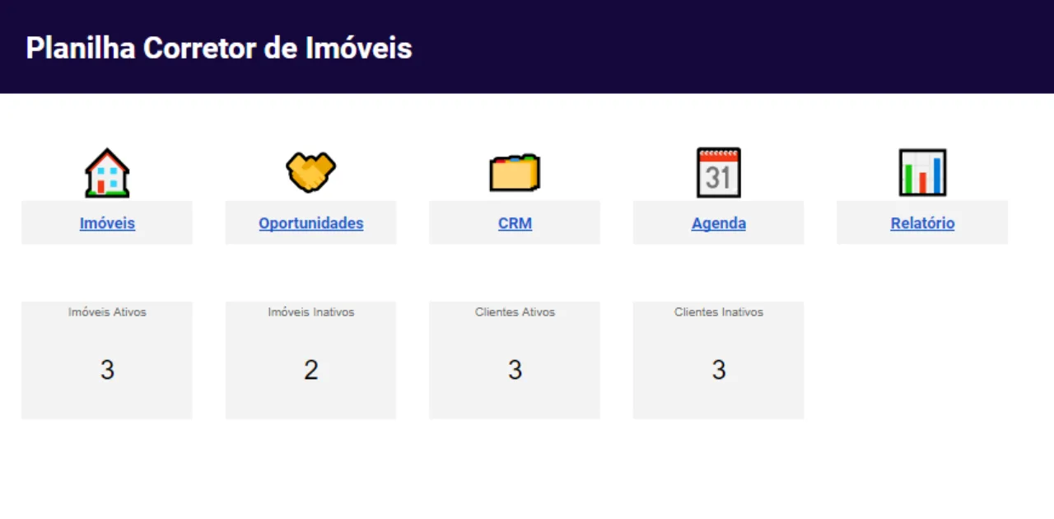The height and width of the screenshot is (519, 1054).
Task: Open the Relatório link
Action: click(922, 223)
